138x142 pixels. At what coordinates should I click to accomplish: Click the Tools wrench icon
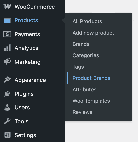tap(7, 121)
